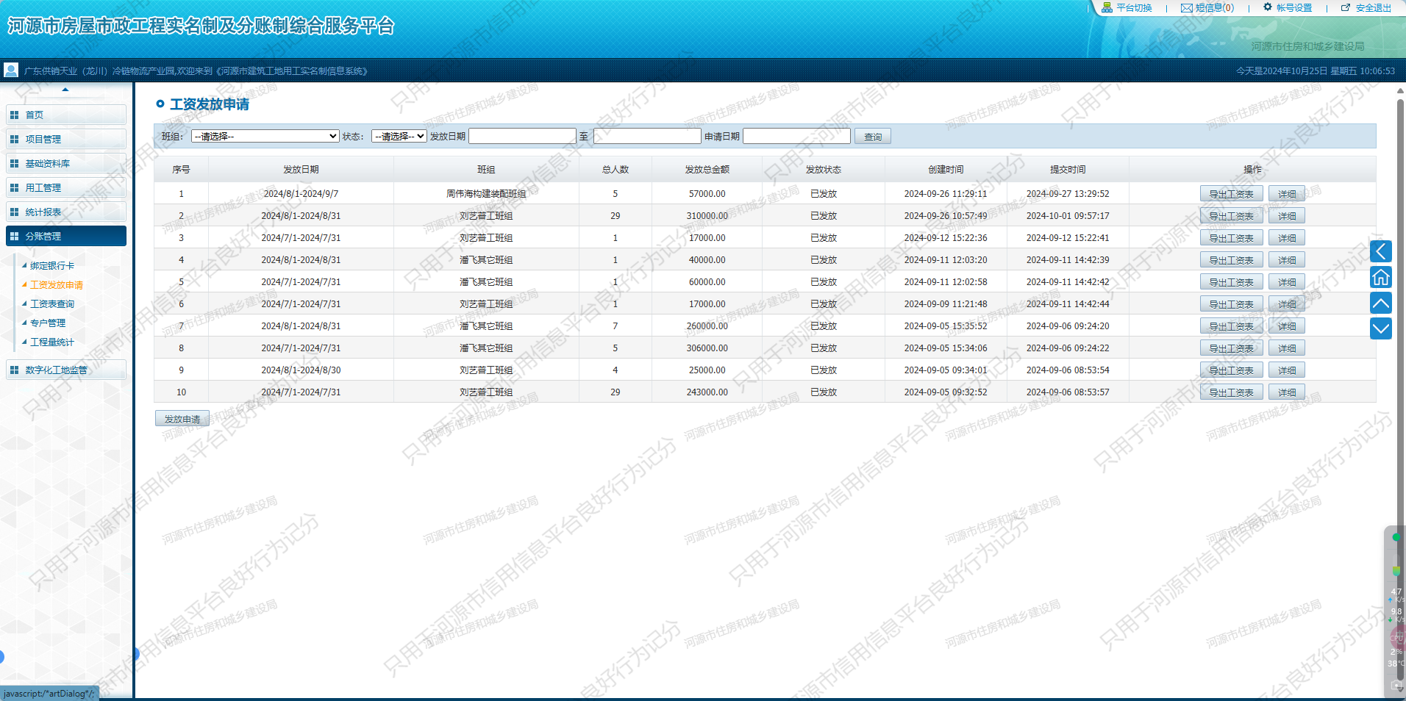Open 详细 for row 1

pos(1287,194)
